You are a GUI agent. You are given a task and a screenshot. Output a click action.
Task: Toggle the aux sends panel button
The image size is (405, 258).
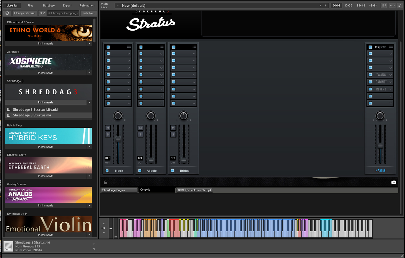[x=392, y=6]
